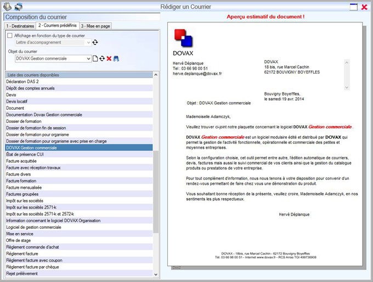The image size is (373, 282).
Task: Select Règlement commande d'achat
Action: coord(79,247)
